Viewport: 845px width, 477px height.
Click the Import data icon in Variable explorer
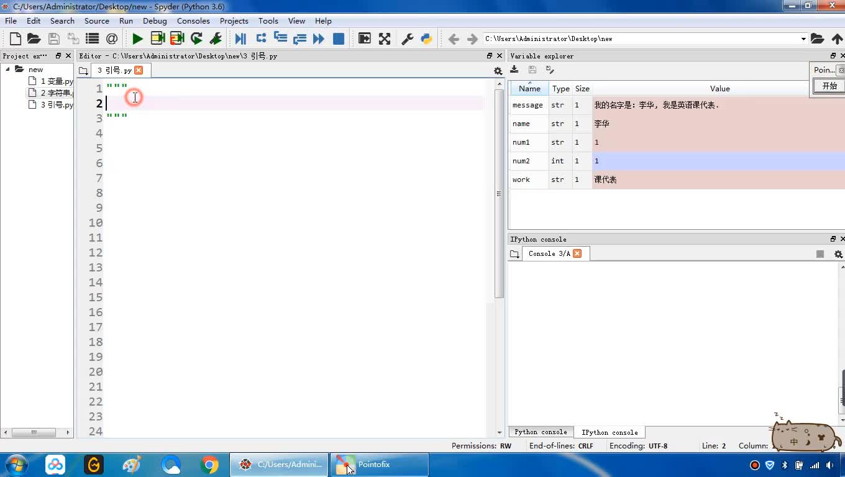click(x=514, y=70)
